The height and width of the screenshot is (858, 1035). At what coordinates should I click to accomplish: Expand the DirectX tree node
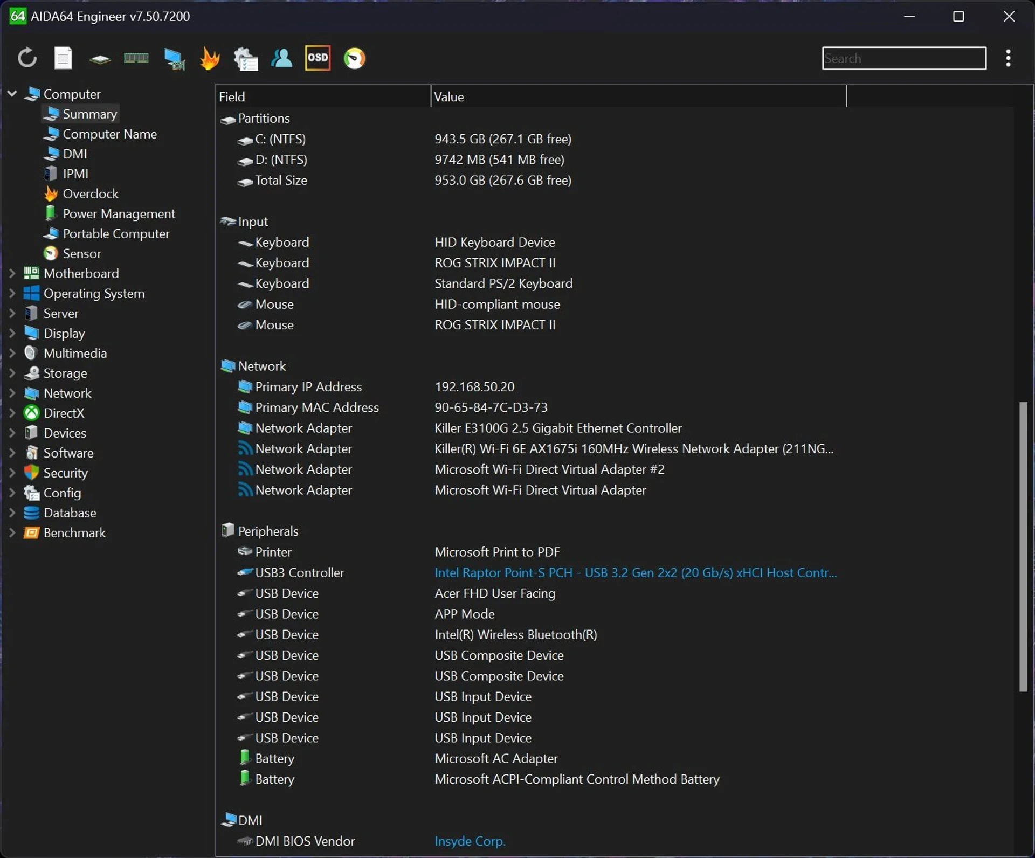(x=12, y=413)
